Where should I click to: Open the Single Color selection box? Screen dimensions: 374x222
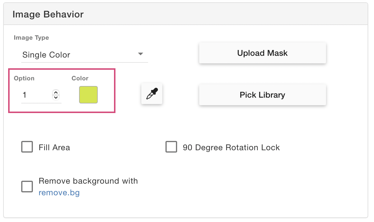point(85,55)
